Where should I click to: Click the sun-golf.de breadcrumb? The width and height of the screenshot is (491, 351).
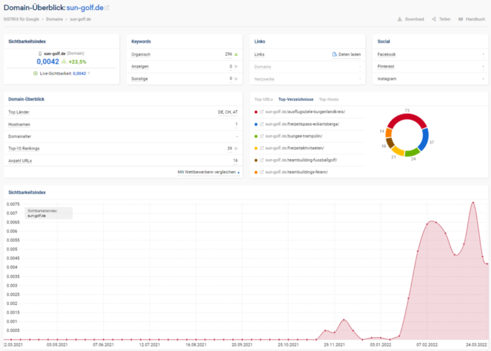point(81,19)
